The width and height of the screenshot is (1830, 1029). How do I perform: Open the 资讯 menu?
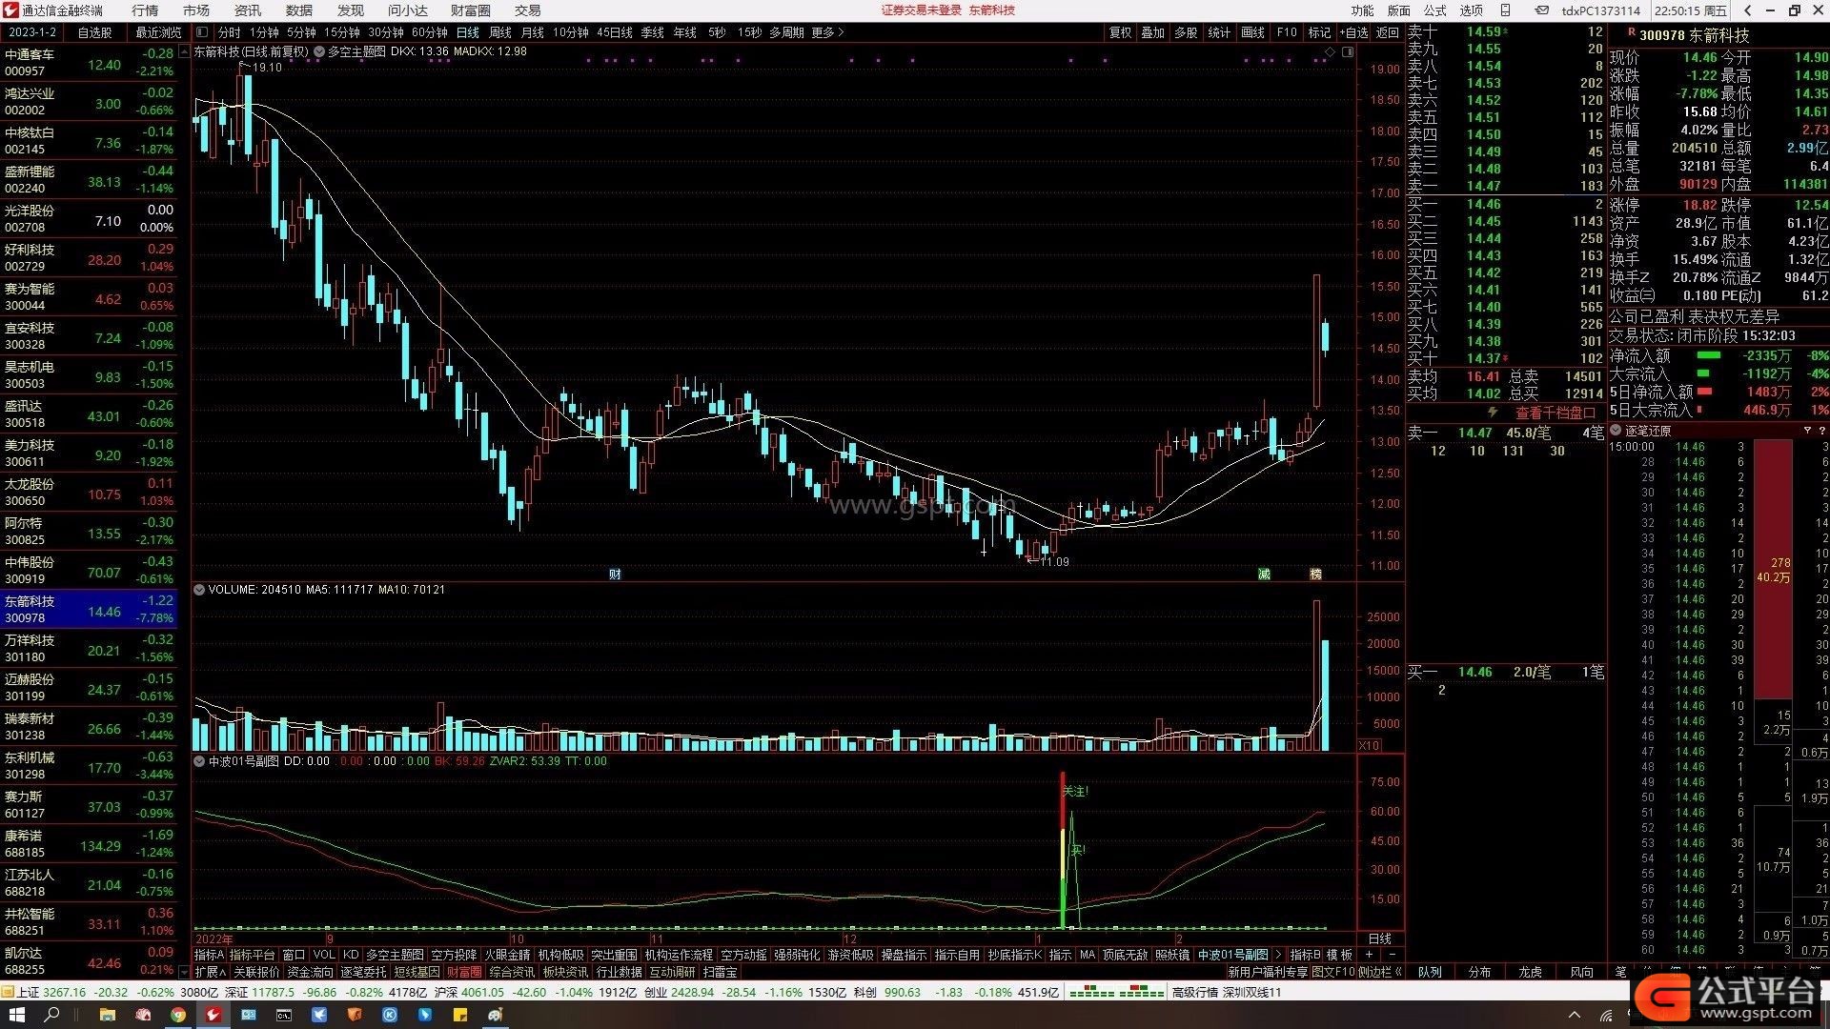[x=248, y=10]
